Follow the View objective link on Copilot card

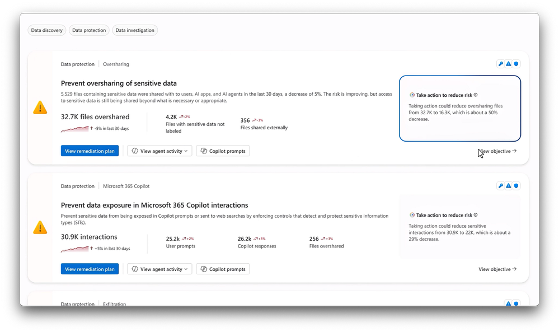tap(497, 269)
